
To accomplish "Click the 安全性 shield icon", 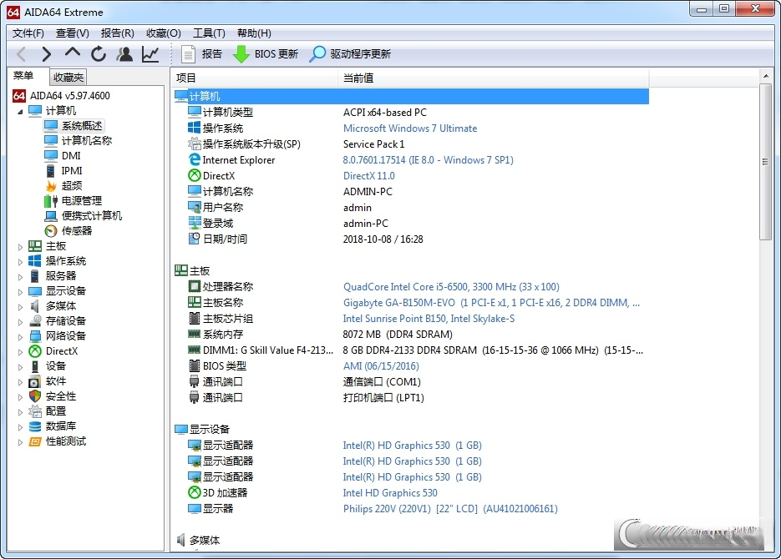I will 35,396.
